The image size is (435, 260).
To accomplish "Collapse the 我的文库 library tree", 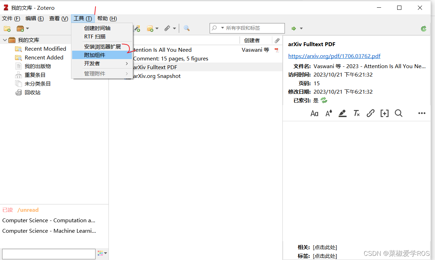I will click(5, 40).
